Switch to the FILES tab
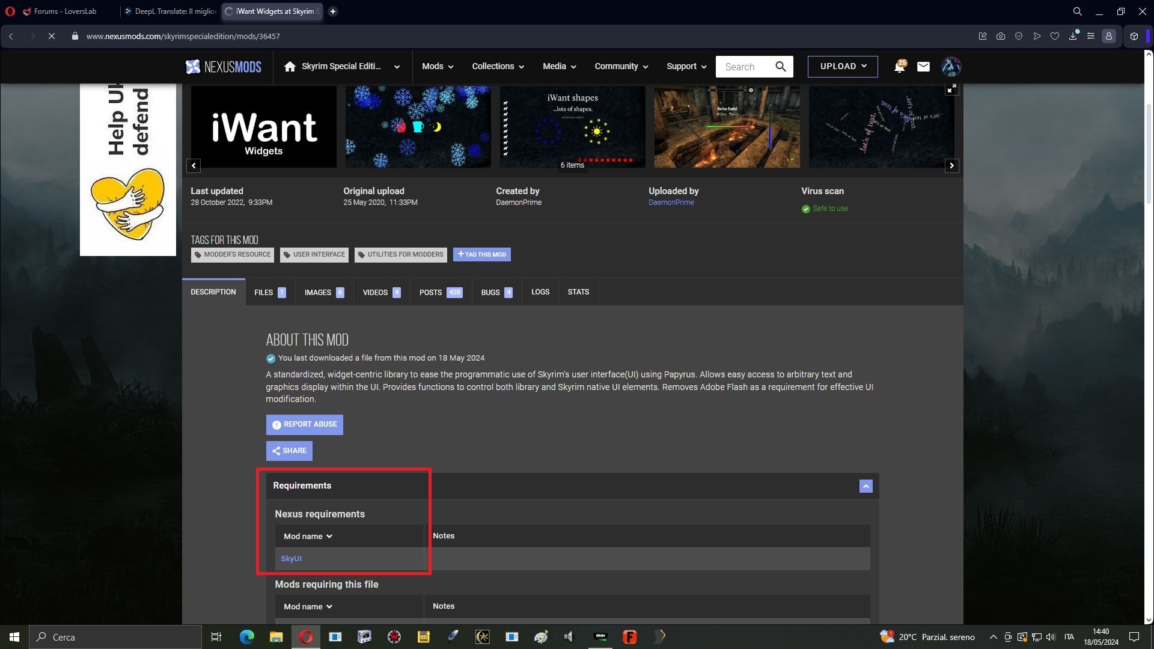The height and width of the screenshot is (649, 1154). (270, 293)
